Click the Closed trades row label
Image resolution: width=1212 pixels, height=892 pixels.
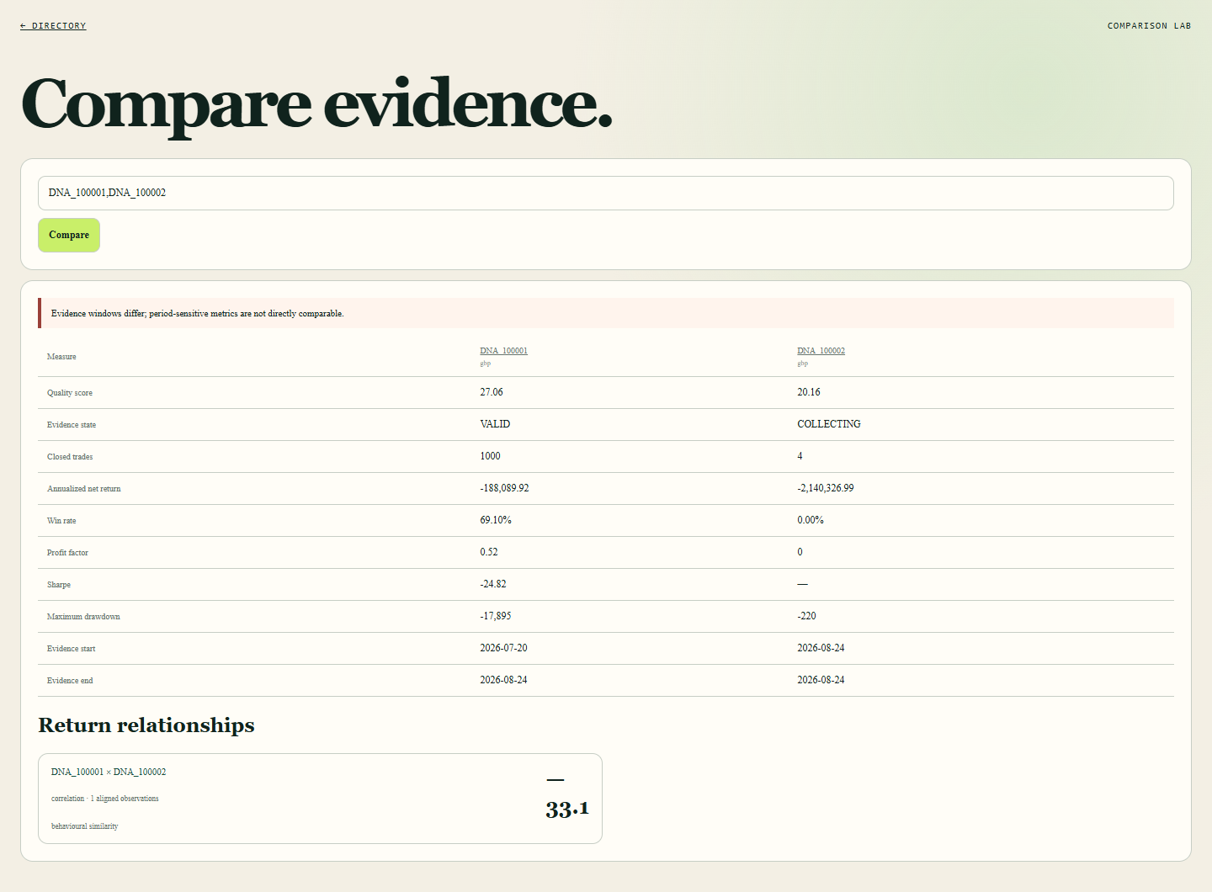(x=70, y=457)
